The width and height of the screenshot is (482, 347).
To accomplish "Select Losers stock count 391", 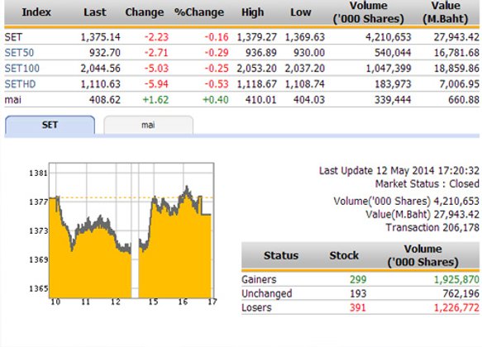I will click(x=358, y=307).
